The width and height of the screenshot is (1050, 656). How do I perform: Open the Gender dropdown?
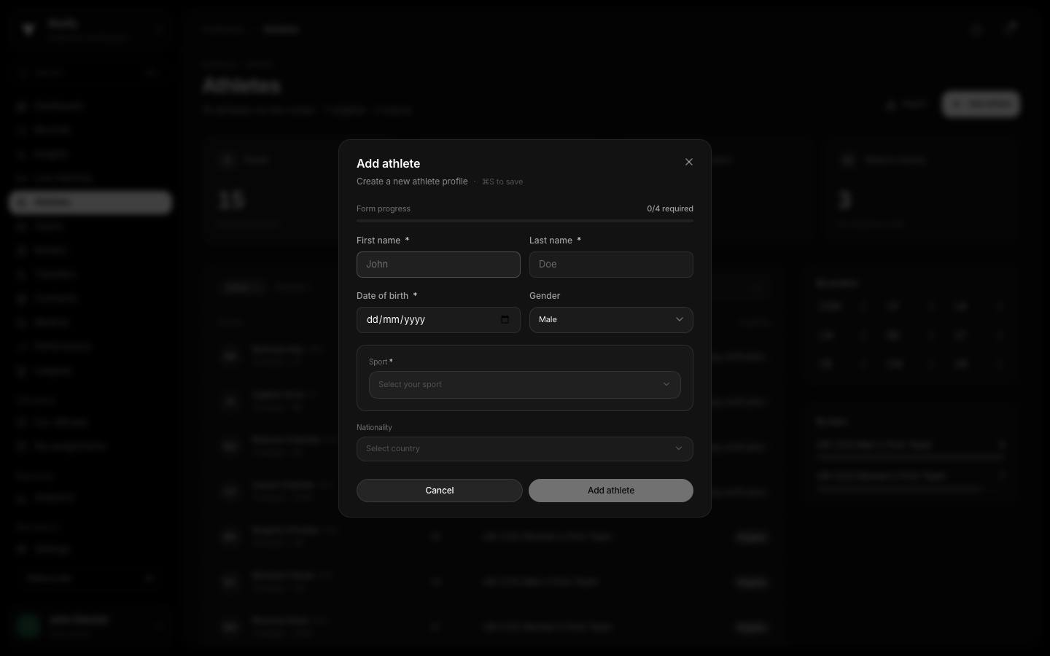point(611,320)
